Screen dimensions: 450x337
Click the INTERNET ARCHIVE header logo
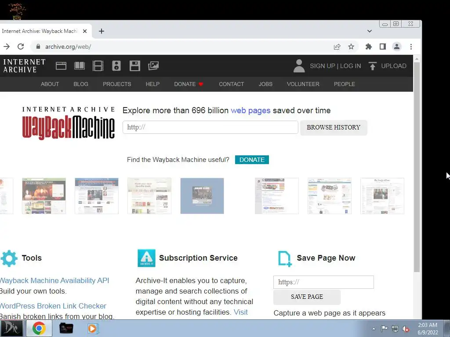pos(25,66)
